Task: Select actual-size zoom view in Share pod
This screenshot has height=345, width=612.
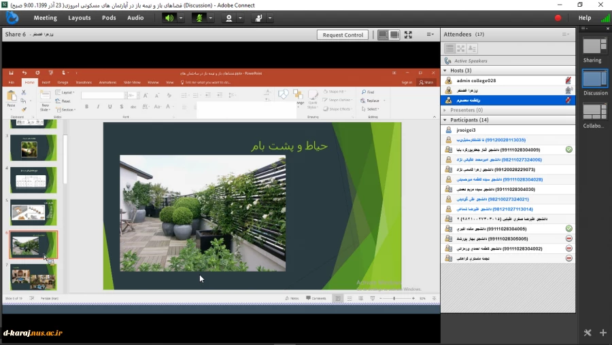Action: [x=394, y=35]
